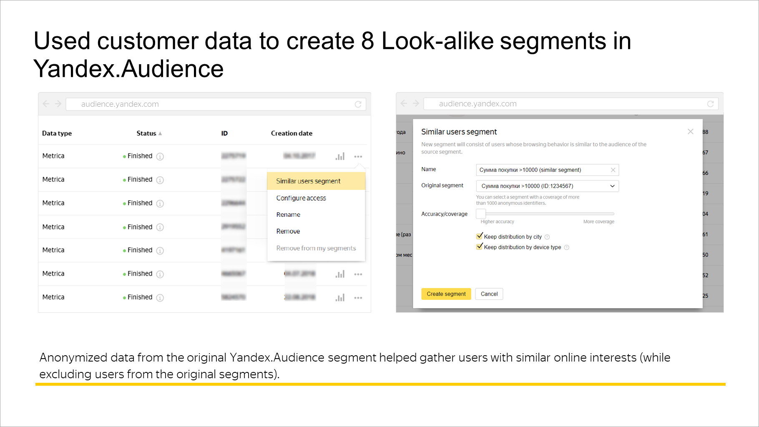The width and height of the screenshot is (759, 427).
Task: Choose Configure access in the context menu
Action: [301, 198]
